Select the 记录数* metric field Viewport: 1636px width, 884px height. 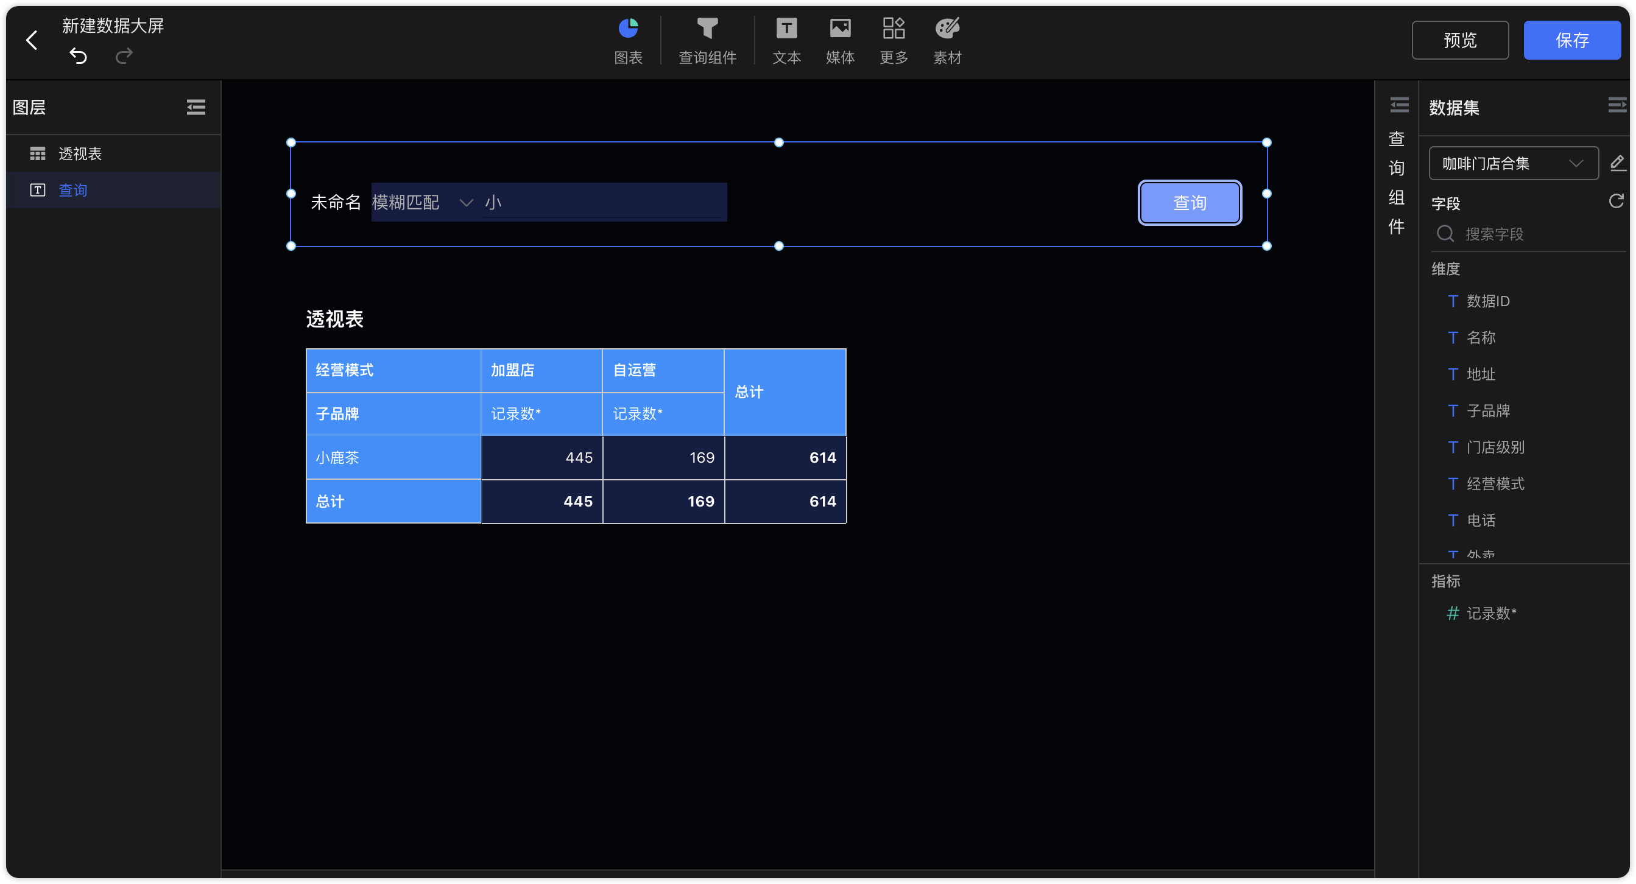pyautogui.click(x=1490, y=614)
